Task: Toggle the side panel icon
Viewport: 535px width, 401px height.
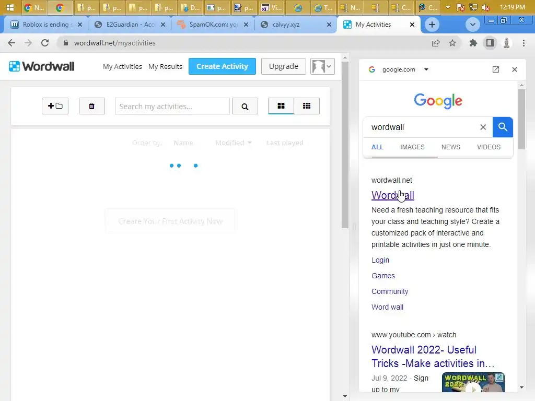Action: [x=490, y=43]
